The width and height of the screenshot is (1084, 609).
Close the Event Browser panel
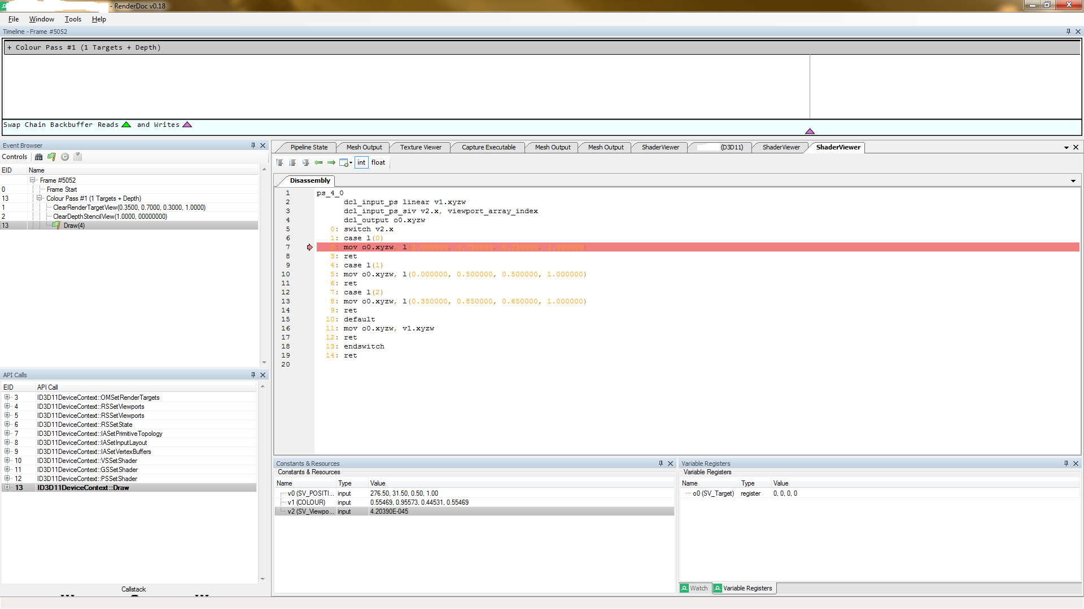coord(263,145)
